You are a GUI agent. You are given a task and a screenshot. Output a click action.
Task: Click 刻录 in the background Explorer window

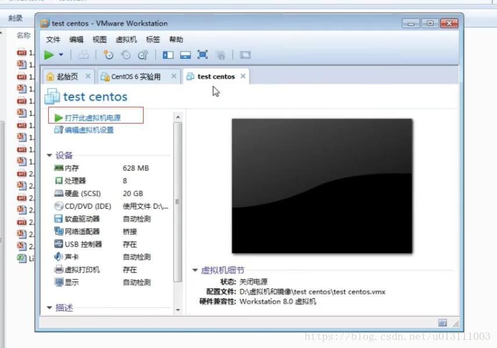15,18
